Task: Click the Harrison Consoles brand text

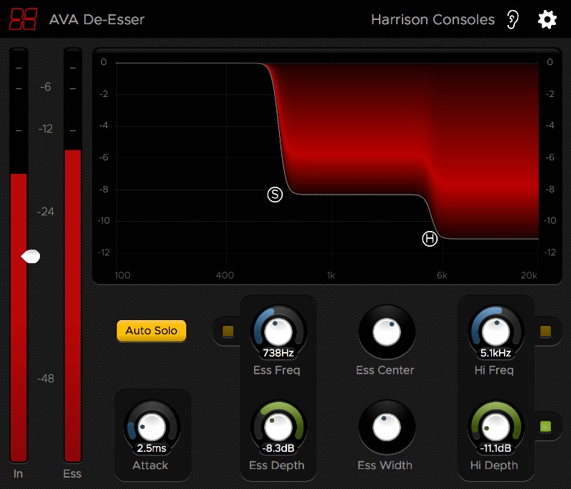Action: pos(433,19)
